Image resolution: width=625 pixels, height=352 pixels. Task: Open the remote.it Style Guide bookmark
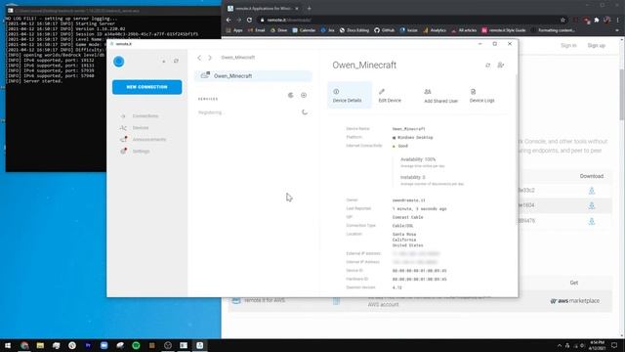point(504,30)
